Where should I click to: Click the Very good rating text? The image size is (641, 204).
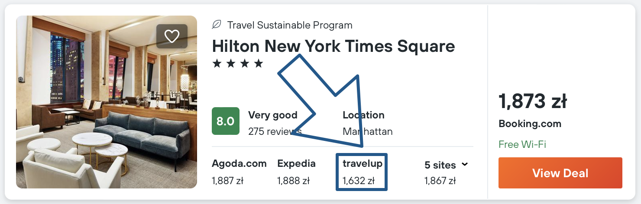click(273, 115)
